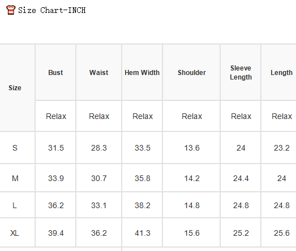Select the 15.6 shoulder value for XL
Image resolution: width=296 pixels, height=251 pixels.
(x=192, y=233)
